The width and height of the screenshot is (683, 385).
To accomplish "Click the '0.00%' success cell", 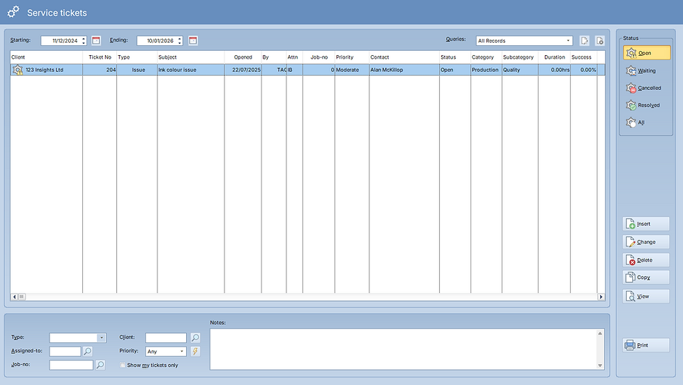I will point(584,70).
